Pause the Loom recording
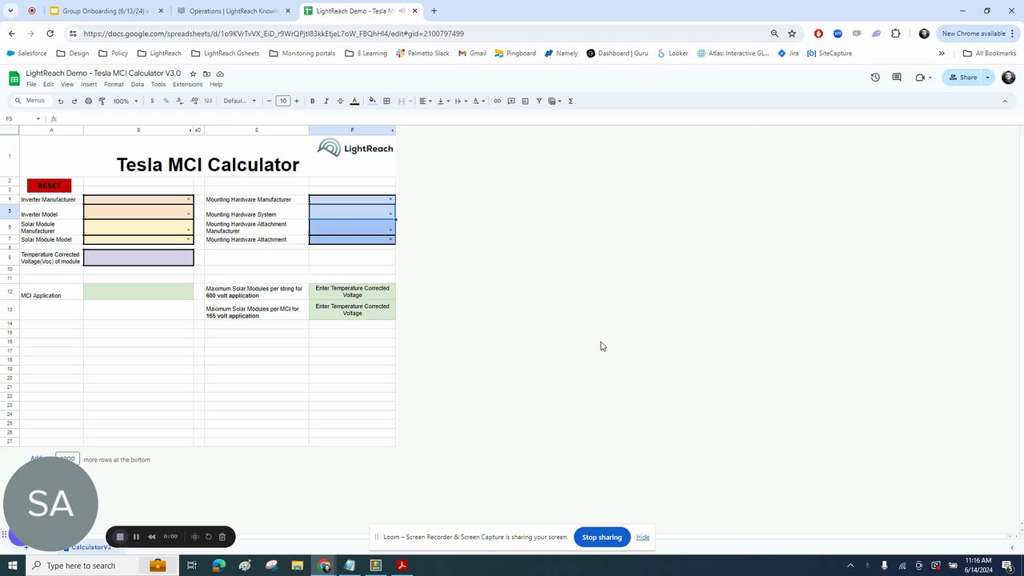1024x576 pixels. (x=136, y=537)
